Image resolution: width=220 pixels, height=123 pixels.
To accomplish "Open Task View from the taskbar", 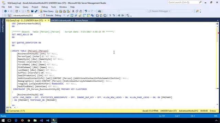I will pos(9,121).
